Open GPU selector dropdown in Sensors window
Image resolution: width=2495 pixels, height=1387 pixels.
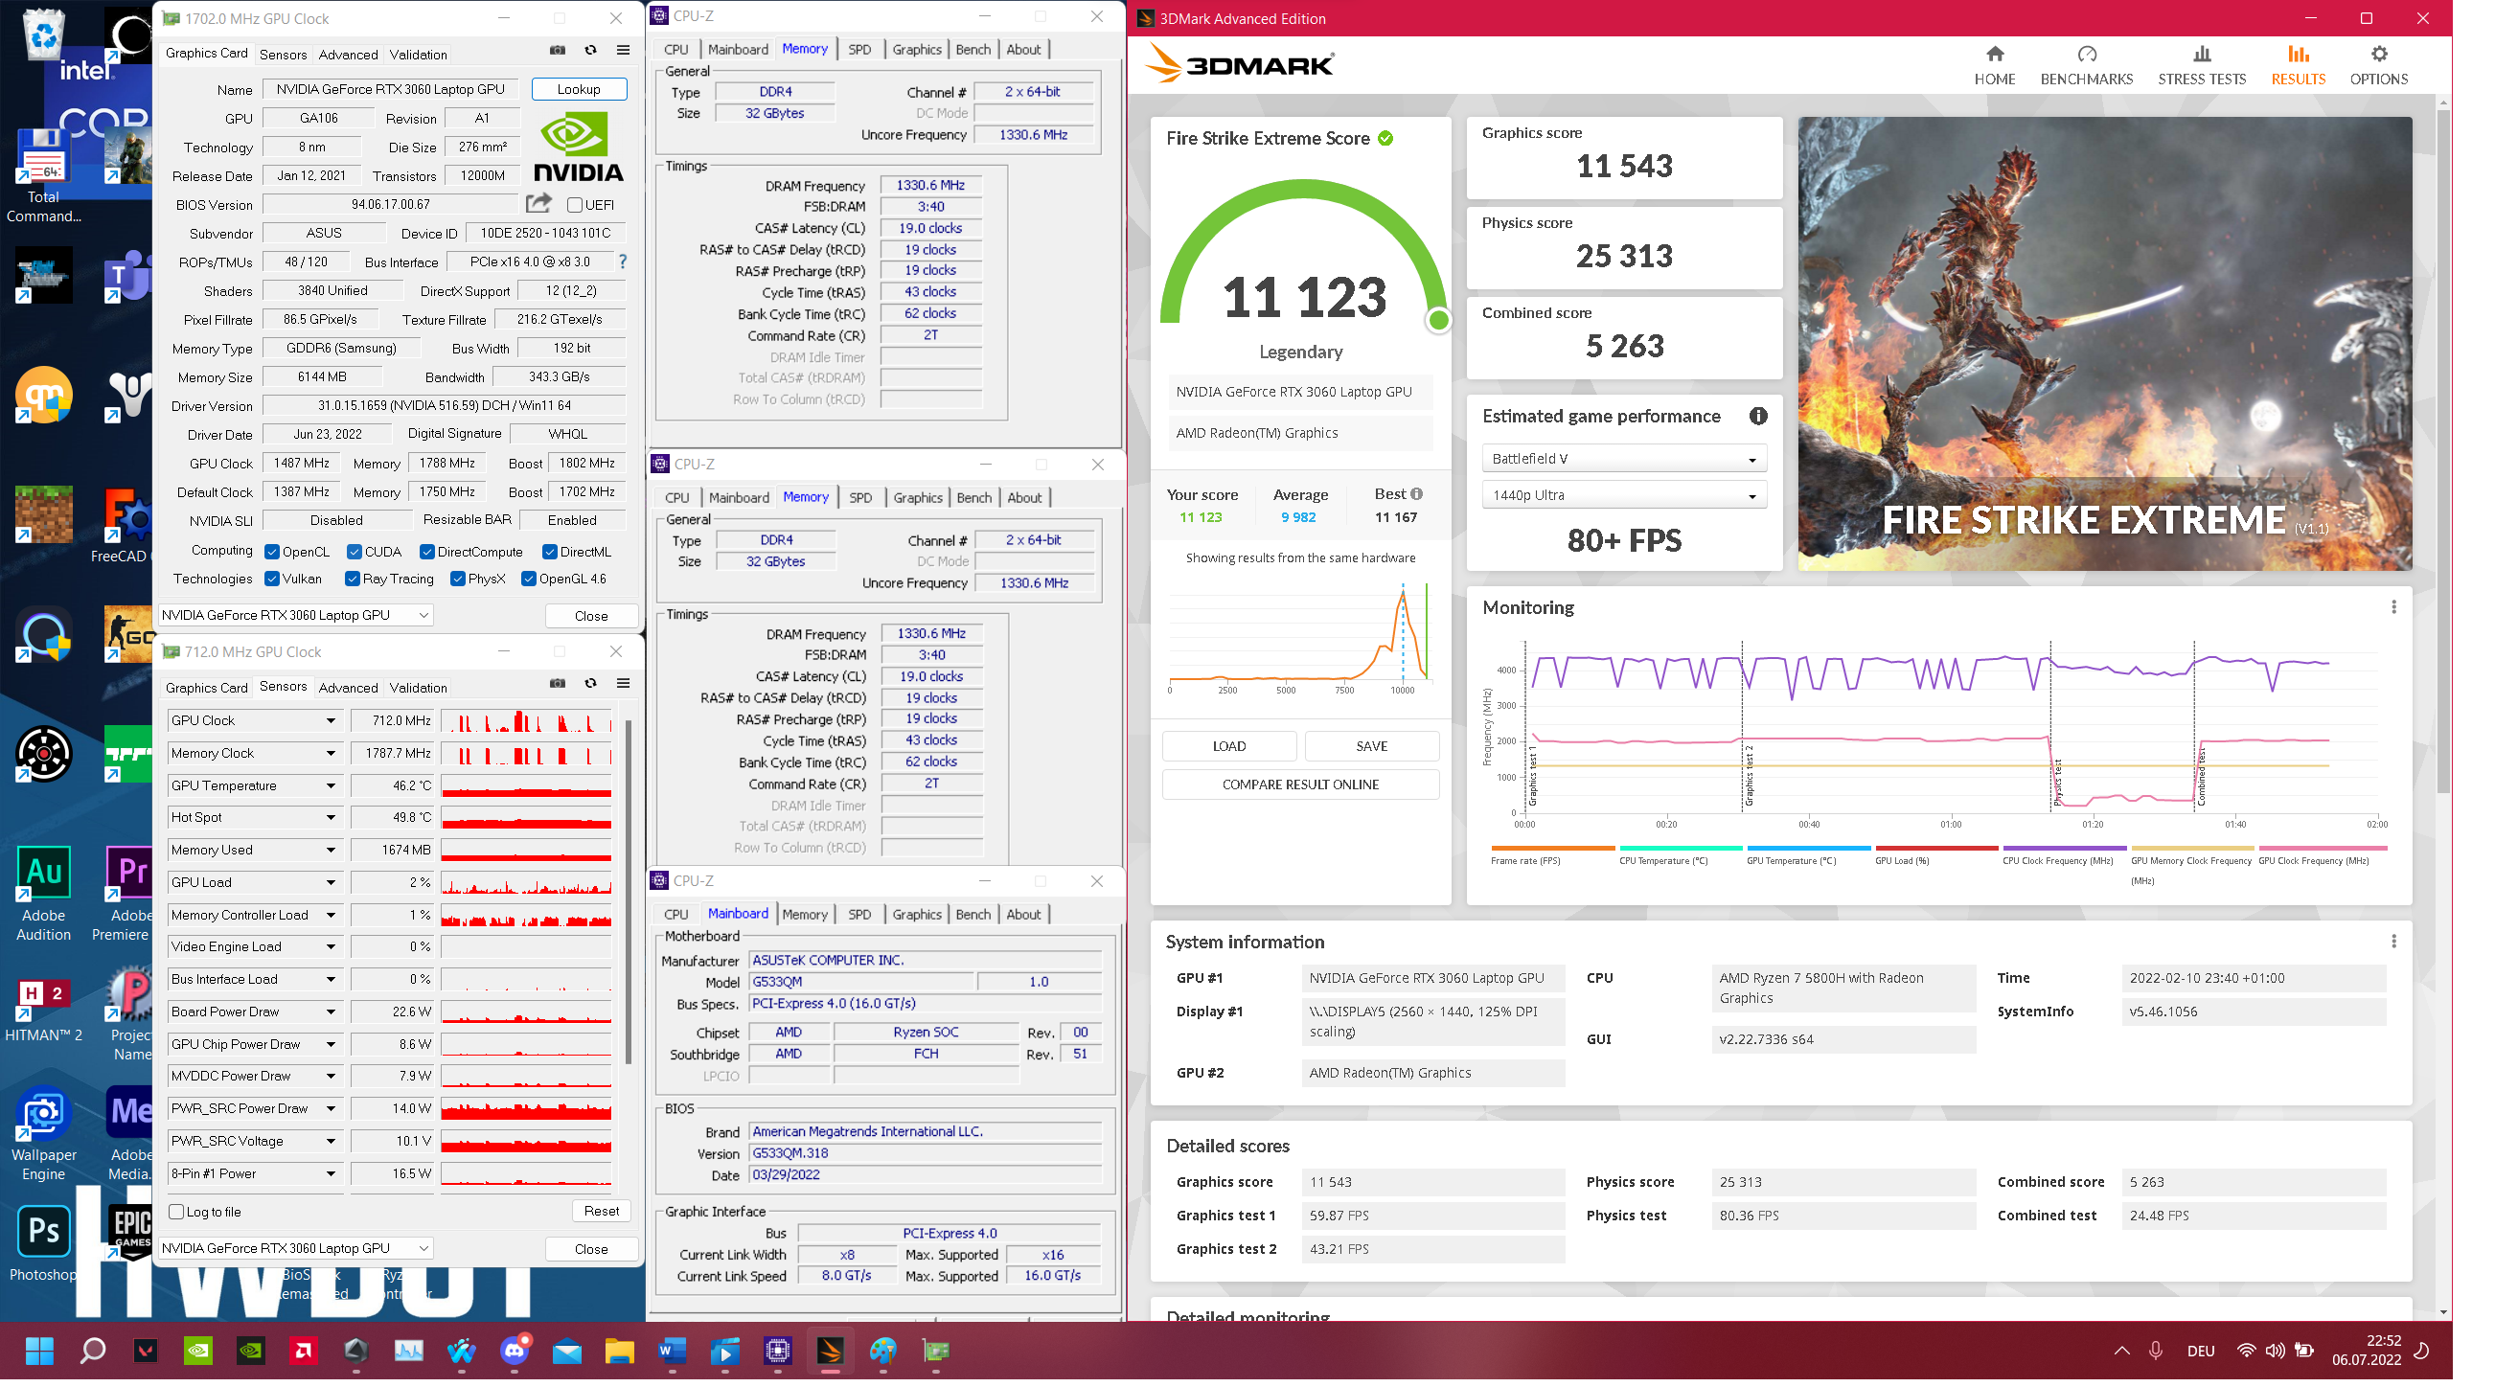coord(295,1248)
